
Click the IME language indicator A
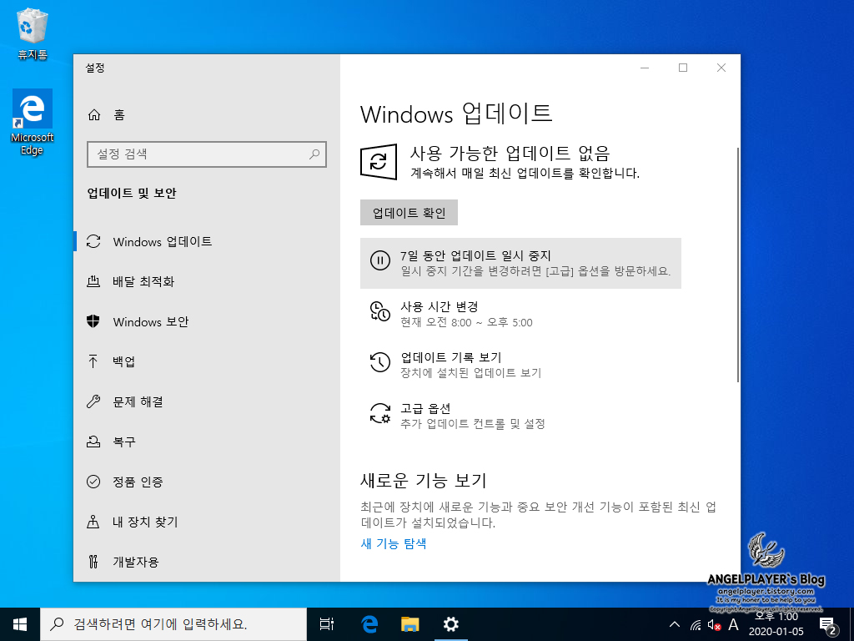click(x=734, y=624)
